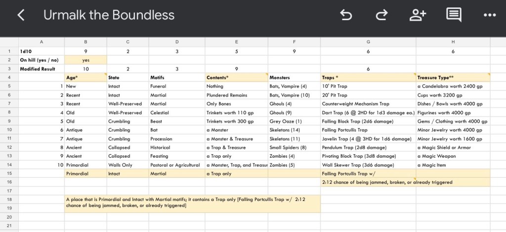Select the document title Urmalk the Boundless
This screenshot has height=232, width=506.
[109, 15]
